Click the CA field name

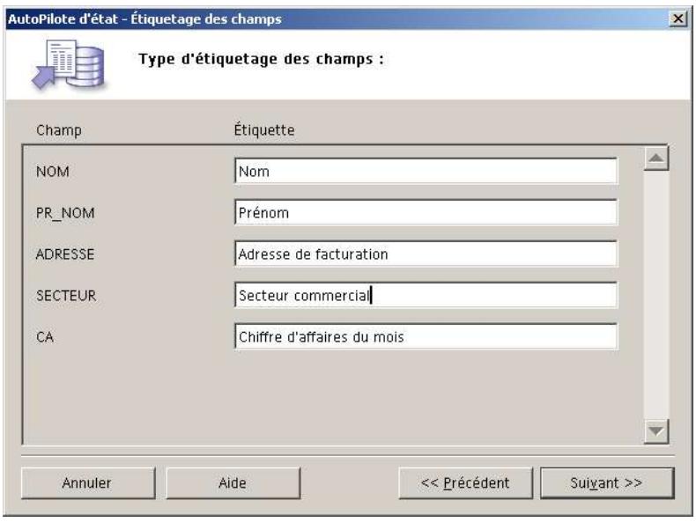(x=45, y=337)
